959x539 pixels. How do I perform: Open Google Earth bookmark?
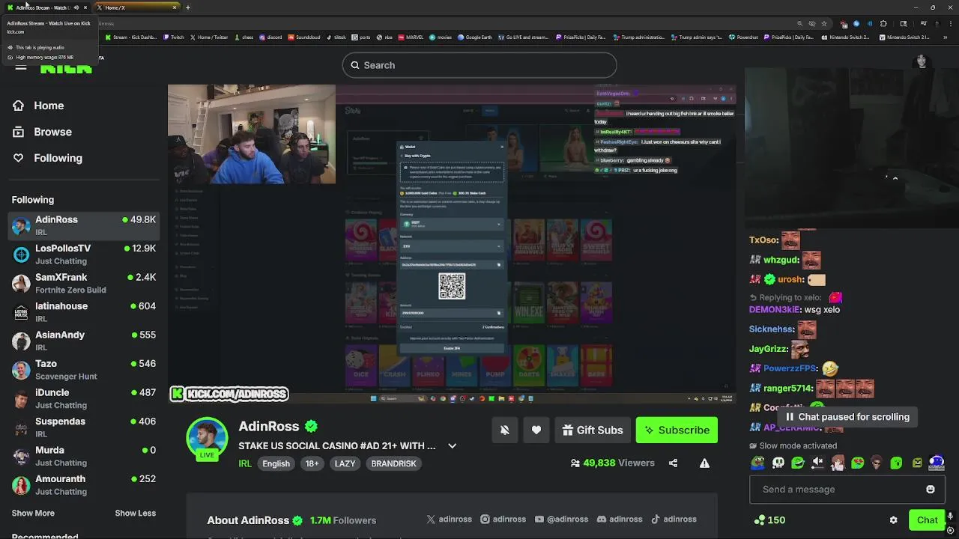(x=475, y=37)
